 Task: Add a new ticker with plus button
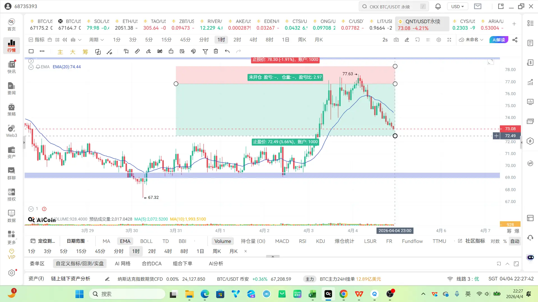[514, 24]
